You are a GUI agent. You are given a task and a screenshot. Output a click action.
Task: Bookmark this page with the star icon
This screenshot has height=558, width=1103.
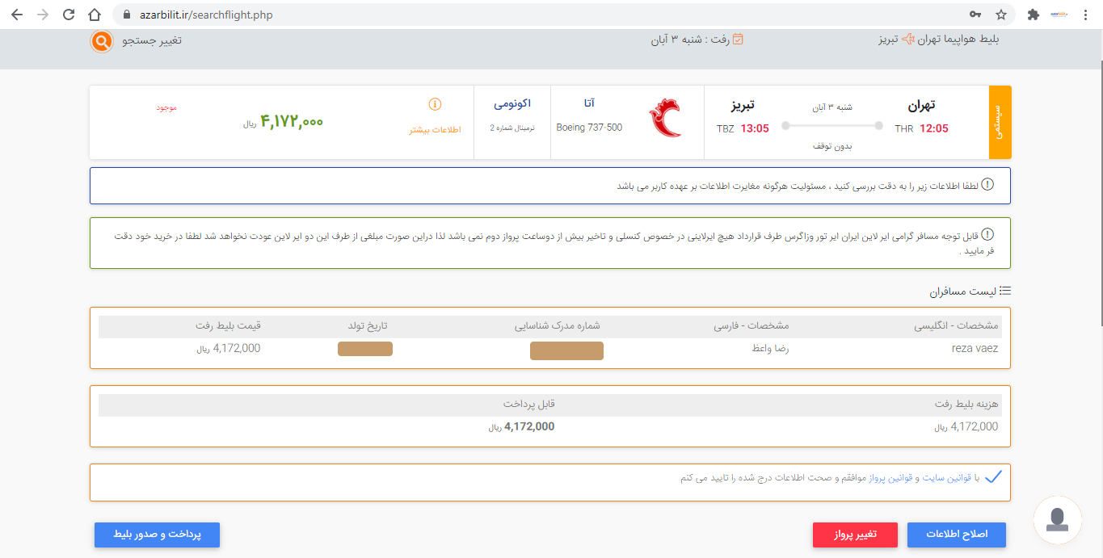1001,15
